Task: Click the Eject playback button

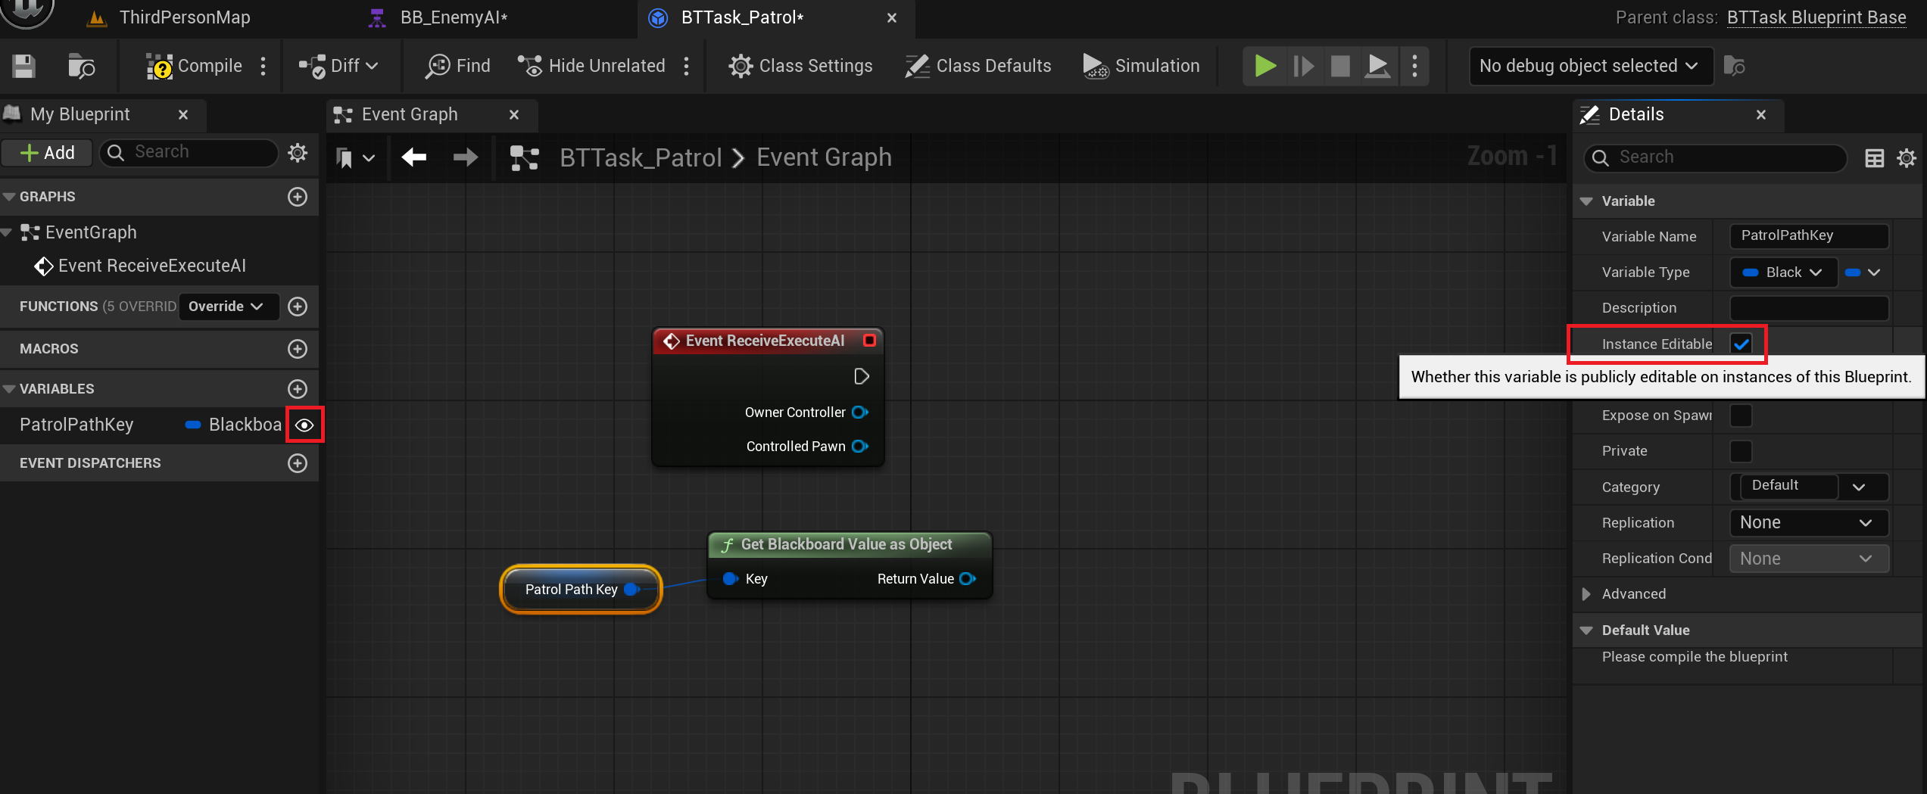Action: coord(1377,66)
